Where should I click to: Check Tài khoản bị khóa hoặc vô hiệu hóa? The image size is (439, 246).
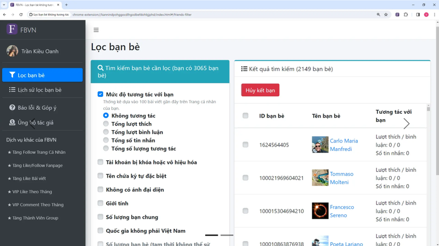(100, 162)
